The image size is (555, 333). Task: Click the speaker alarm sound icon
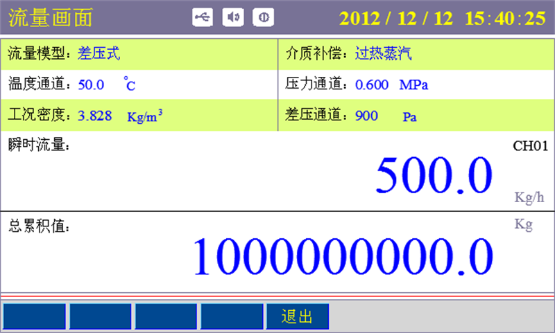232,17
